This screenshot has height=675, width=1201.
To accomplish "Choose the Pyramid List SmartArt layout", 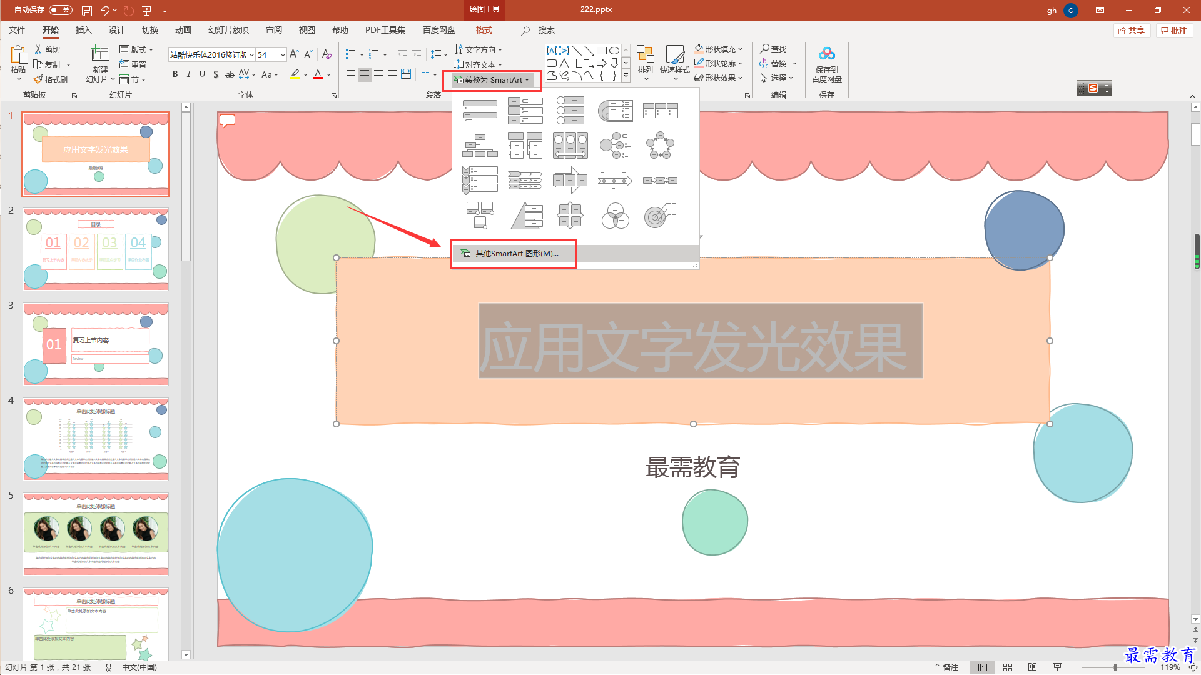I will pos(525,216).
